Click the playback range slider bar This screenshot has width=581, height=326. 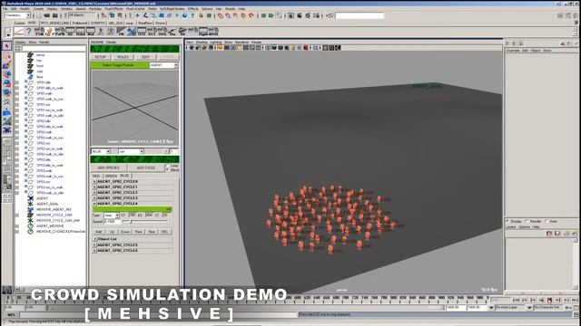246,308
